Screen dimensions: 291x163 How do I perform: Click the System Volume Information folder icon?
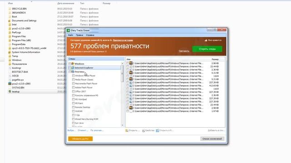10,53
